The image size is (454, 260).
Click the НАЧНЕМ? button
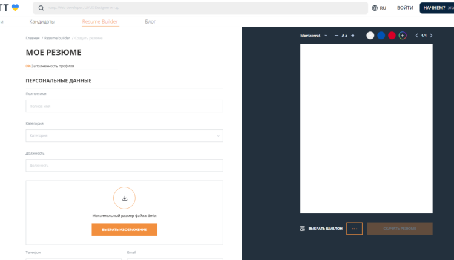coord(437,8)
